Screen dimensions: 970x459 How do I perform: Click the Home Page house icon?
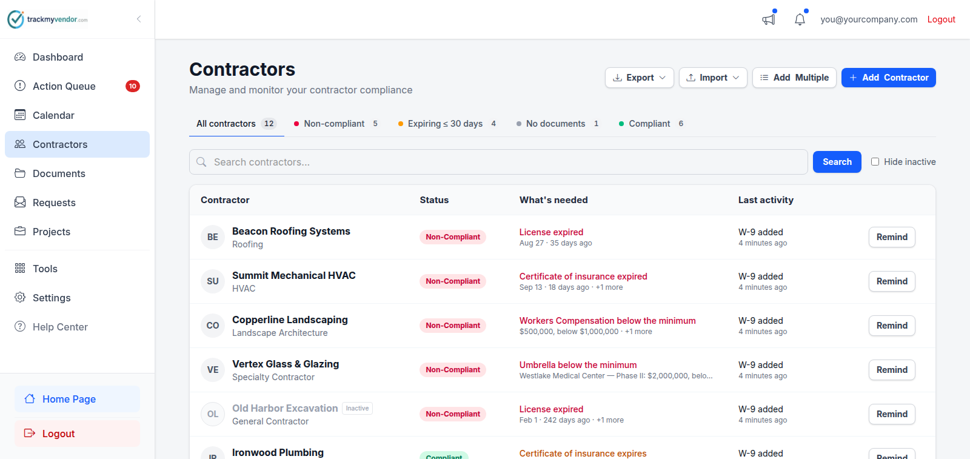point(30,399)
